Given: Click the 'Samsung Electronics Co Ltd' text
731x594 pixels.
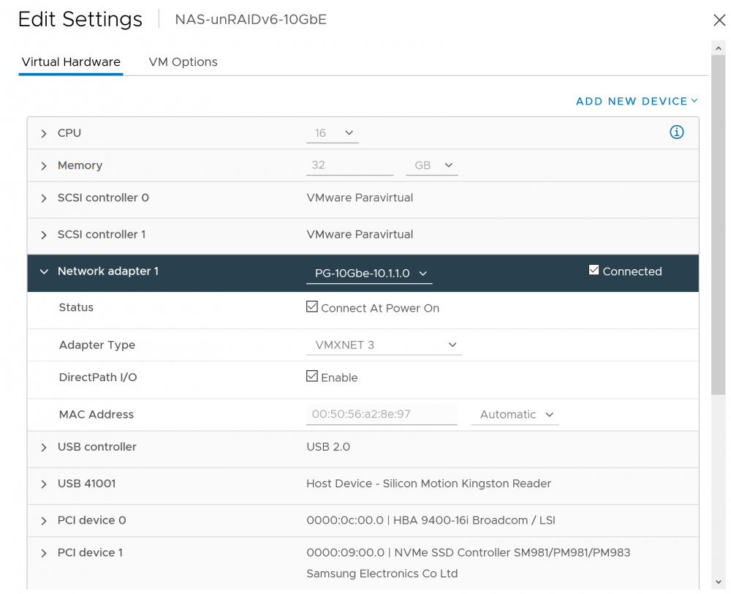Looking at the screenshot, I should (x=382, y=574).
